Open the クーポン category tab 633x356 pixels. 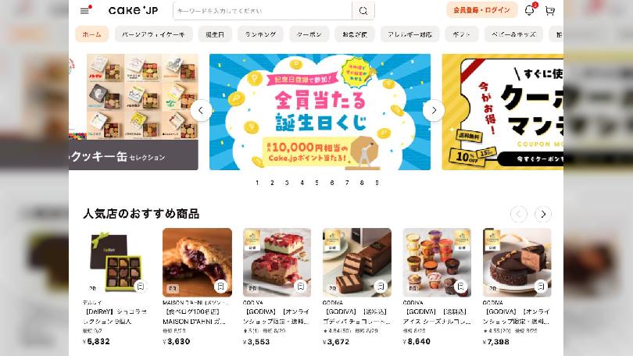click(309, 34)
